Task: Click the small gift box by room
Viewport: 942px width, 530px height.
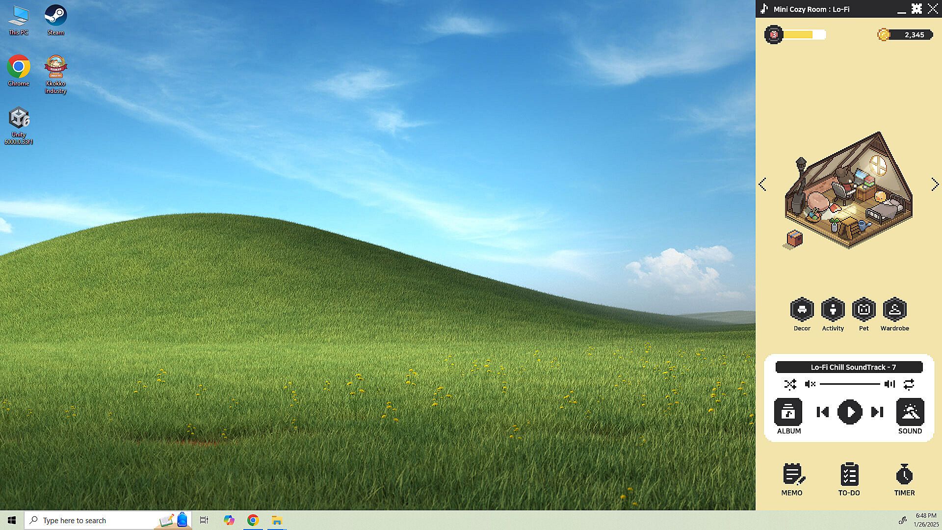Action: tap(794, 239)
